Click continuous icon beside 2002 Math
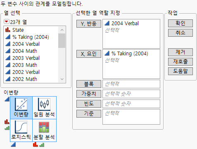The image size is (197, 149). pos(8,79)
